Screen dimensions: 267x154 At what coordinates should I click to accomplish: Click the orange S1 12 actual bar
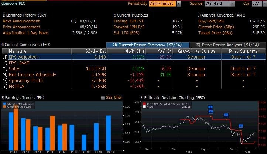click(16, 128)
